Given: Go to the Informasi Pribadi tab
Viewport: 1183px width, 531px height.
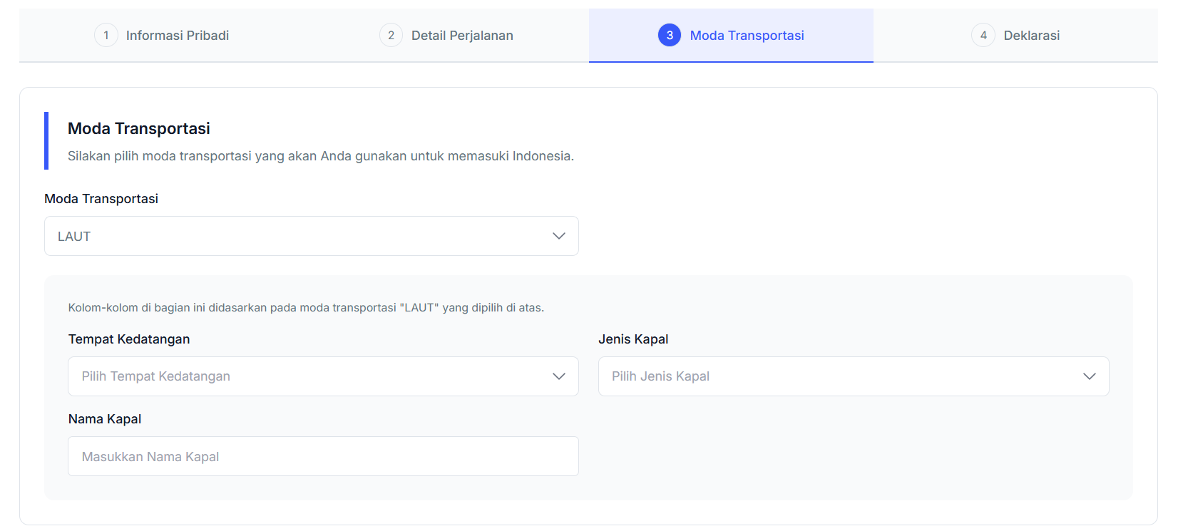Looking at the screenshot, I should pyautogui.click(x=177, y=36).
